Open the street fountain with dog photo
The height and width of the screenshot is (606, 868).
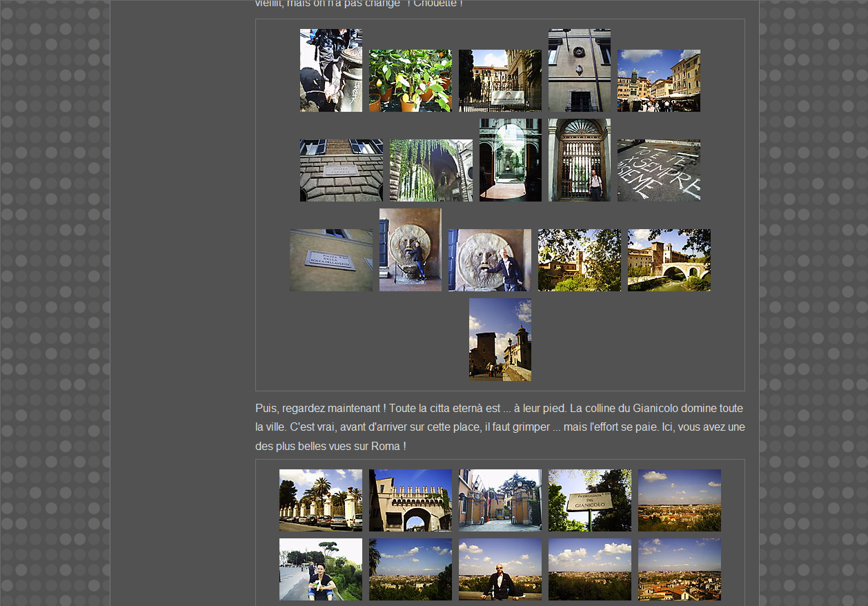click(x=331, y=70)
